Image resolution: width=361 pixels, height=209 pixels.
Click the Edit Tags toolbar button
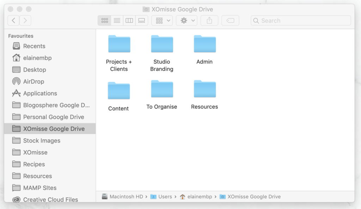(230, 20)
